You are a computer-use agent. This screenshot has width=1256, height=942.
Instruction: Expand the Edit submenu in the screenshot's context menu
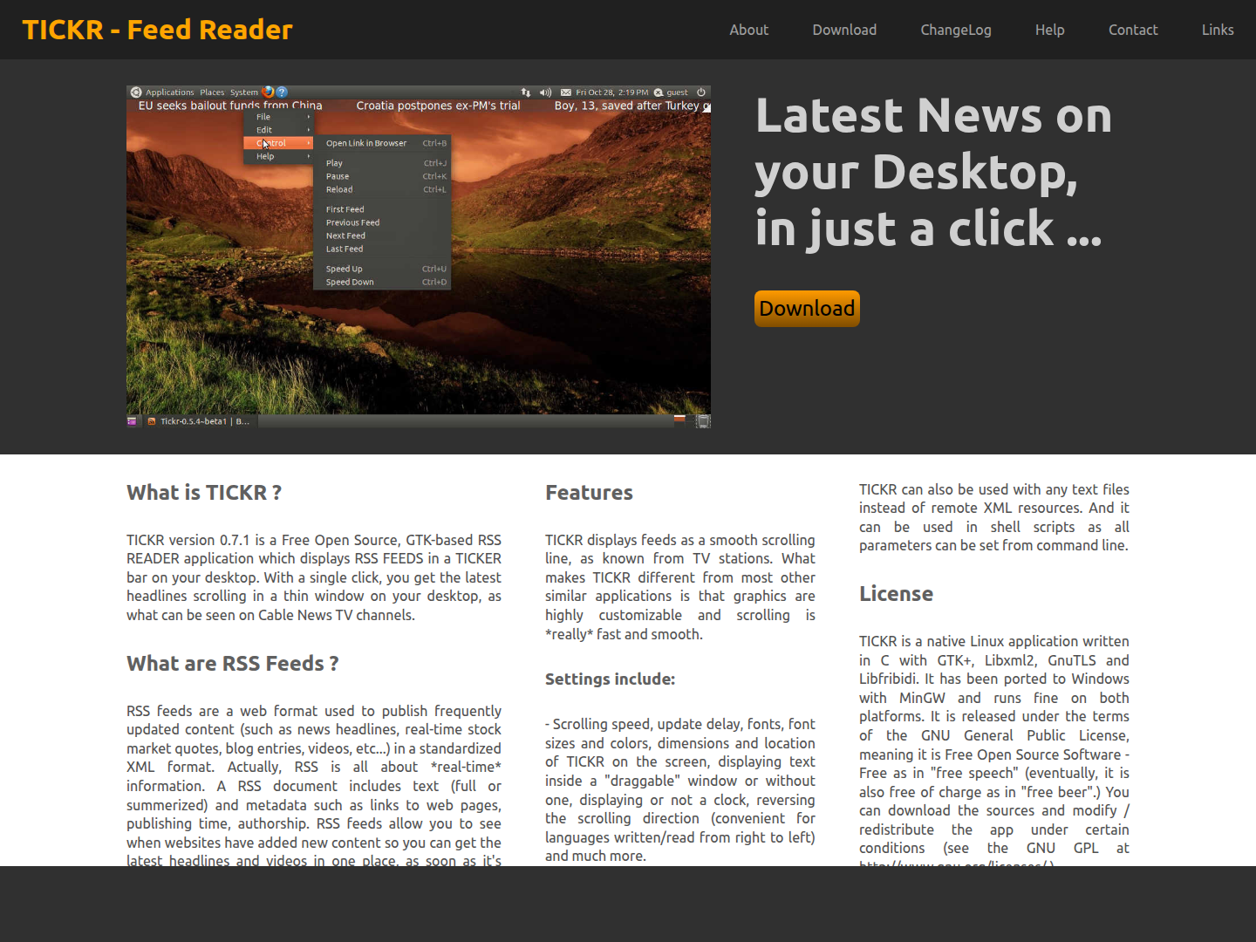[278, 130]
